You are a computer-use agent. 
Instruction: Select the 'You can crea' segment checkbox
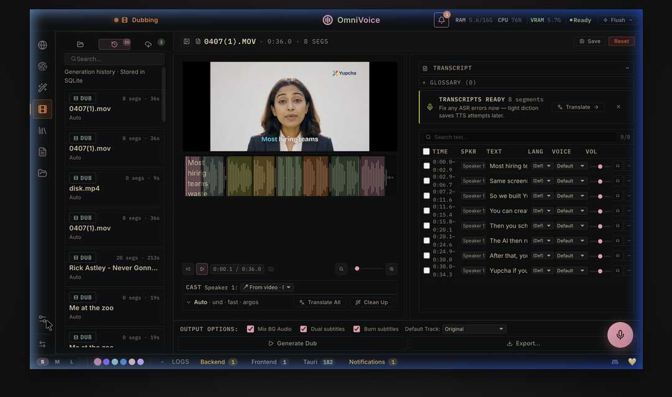(427, 211)
